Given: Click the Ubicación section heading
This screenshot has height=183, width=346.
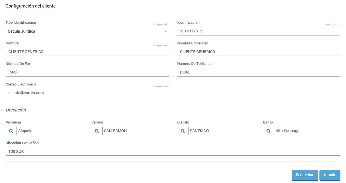Looking at the screenshot, I should point(16,110).
